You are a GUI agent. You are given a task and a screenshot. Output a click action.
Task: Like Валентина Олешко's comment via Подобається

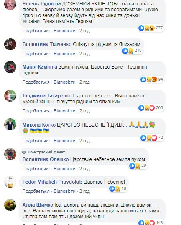(x=36, y=169)
